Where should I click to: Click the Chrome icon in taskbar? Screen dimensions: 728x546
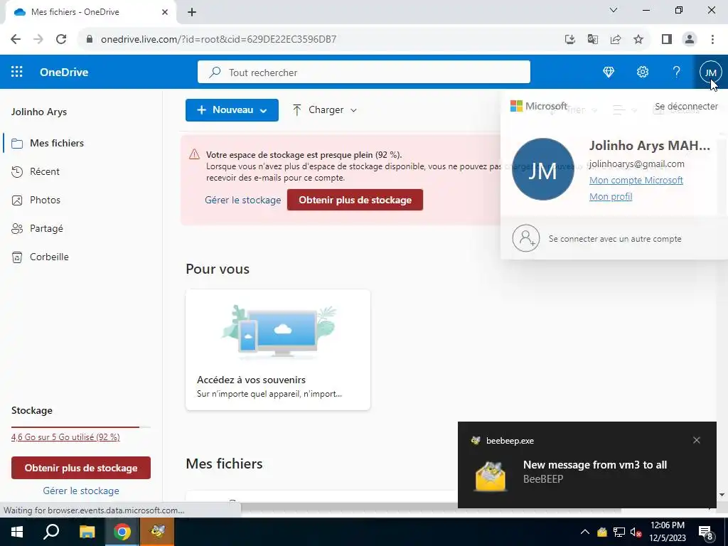122,532
